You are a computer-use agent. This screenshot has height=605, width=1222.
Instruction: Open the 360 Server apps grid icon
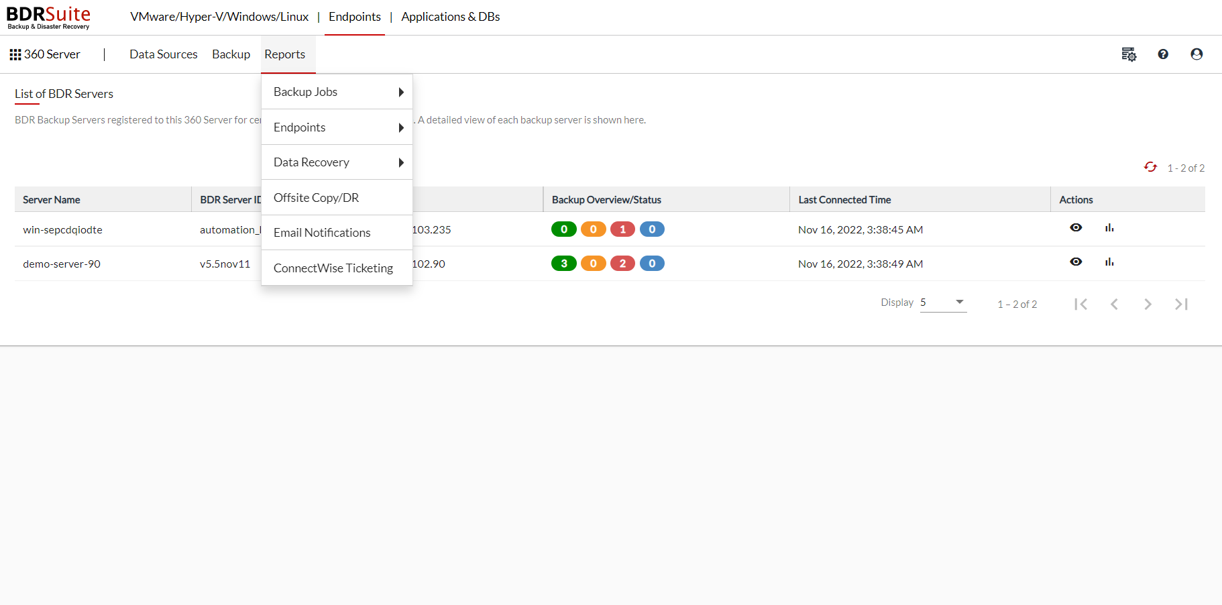(x=15, y=54)
